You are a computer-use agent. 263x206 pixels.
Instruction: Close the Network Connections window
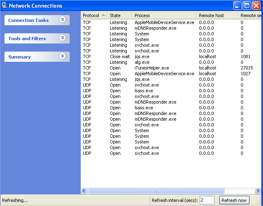coord(256,6)
